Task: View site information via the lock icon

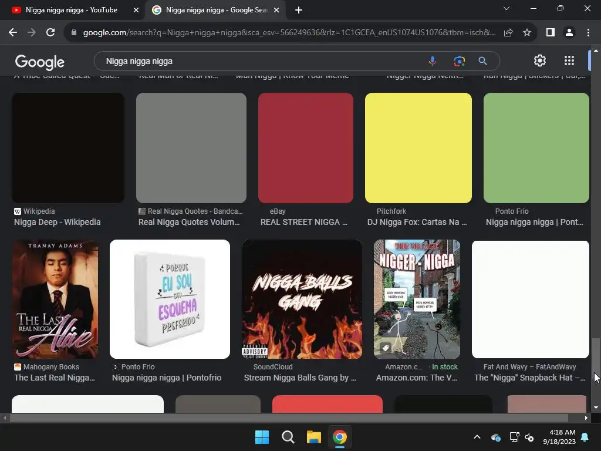Action: [x=74, y=33]
